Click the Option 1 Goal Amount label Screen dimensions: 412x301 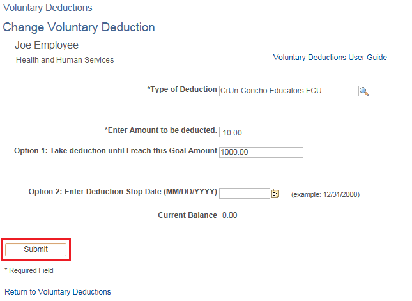click(116, 151)
